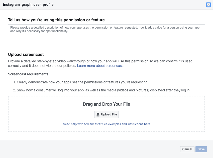Open the Need help with screencasts link
Image resolution: width=213 pixels, height=158 pixels.
click(107, 124)
